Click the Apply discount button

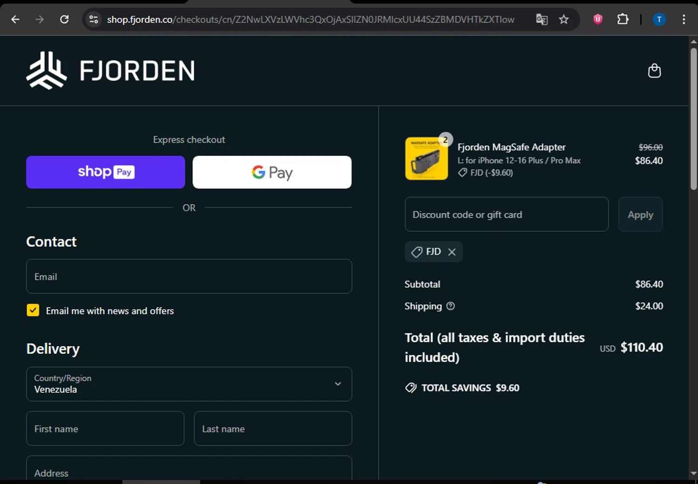coord(640,214)
